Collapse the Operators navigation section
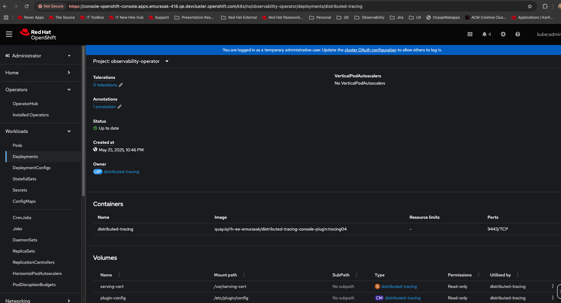Image resolution: width=561 pixels, height=303 pixels. [x=38, y=90]
